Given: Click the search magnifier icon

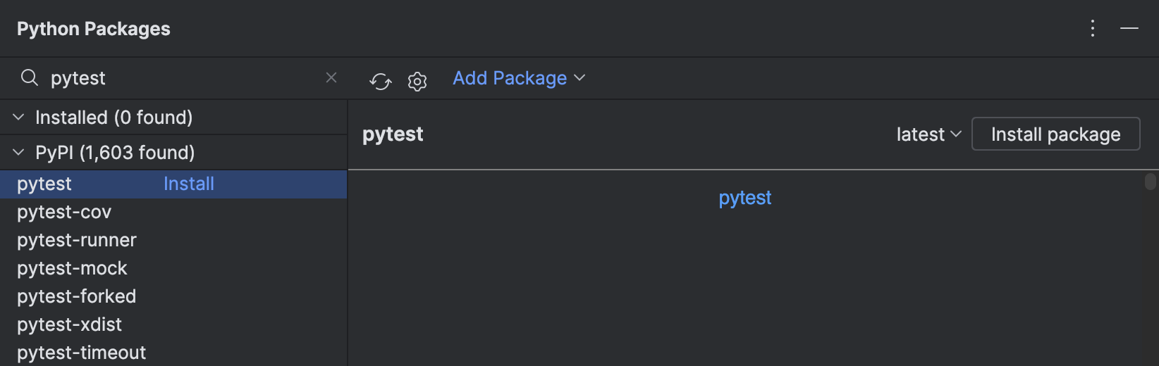Looking at the screenshot, I should tap(29, 77).
